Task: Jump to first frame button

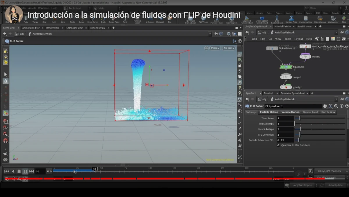Action: tap(6, 171)
